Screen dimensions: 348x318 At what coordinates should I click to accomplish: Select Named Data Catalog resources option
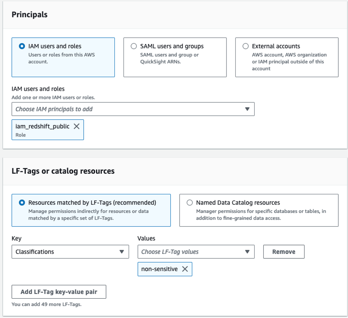(190, 203)
